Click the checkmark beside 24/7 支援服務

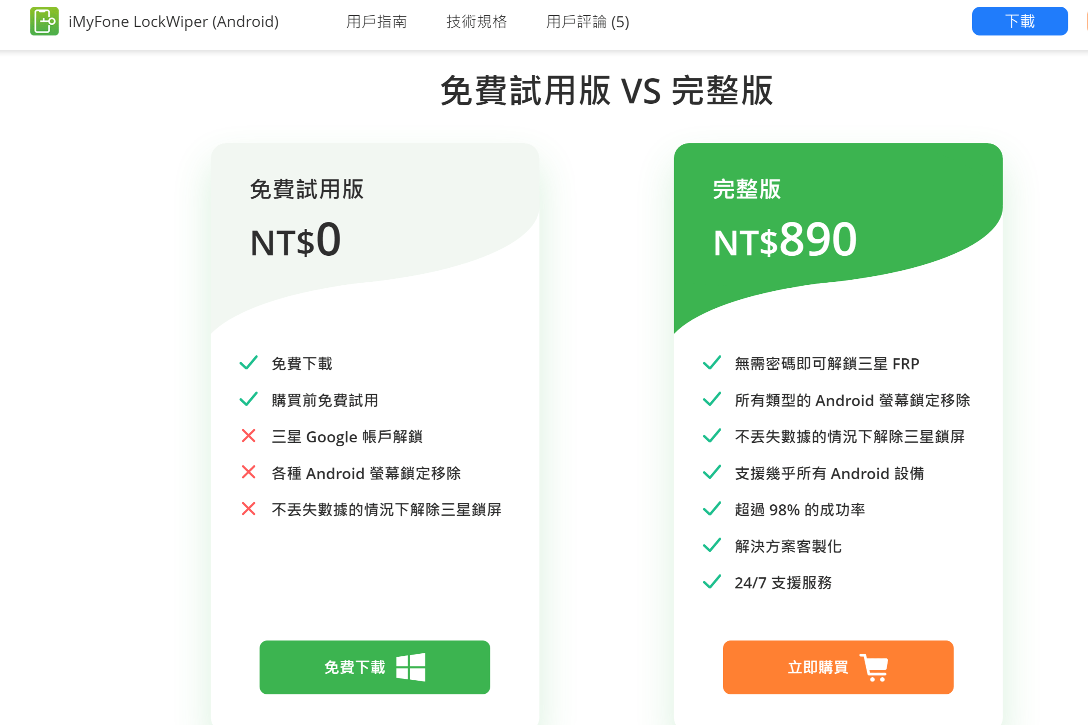[712, 582]
